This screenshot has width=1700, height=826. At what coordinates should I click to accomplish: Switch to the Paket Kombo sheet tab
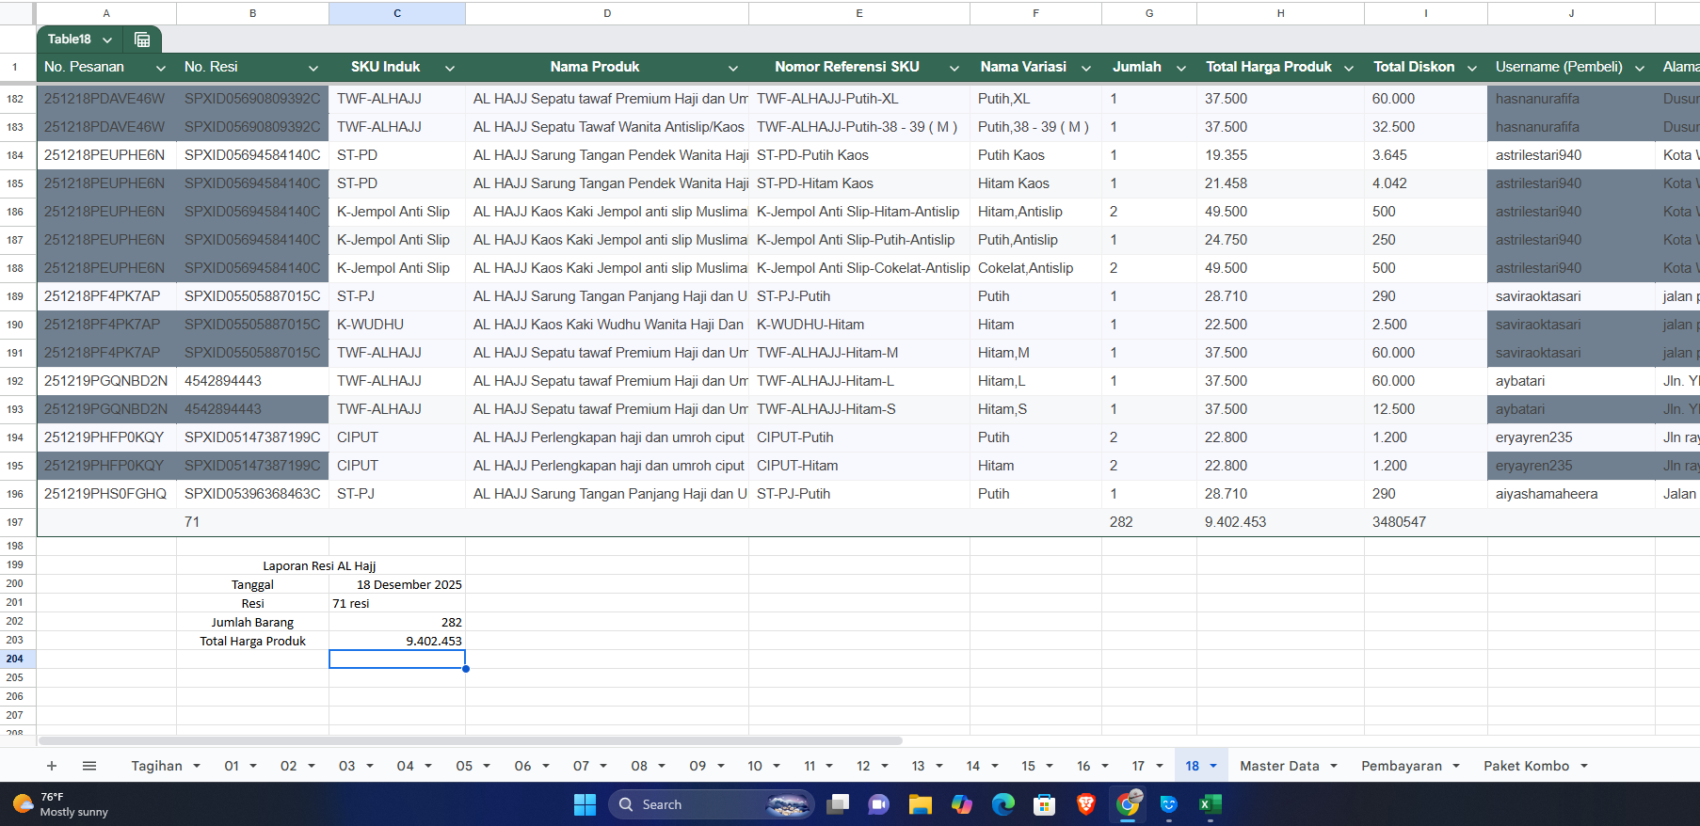click(1527, 766)
